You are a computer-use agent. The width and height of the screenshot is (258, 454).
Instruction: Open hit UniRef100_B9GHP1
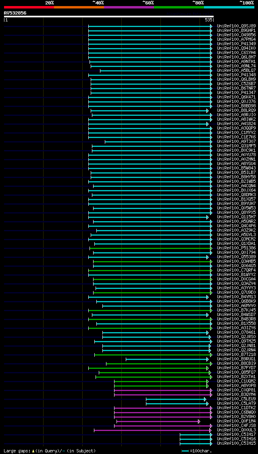tap(236, 30)
